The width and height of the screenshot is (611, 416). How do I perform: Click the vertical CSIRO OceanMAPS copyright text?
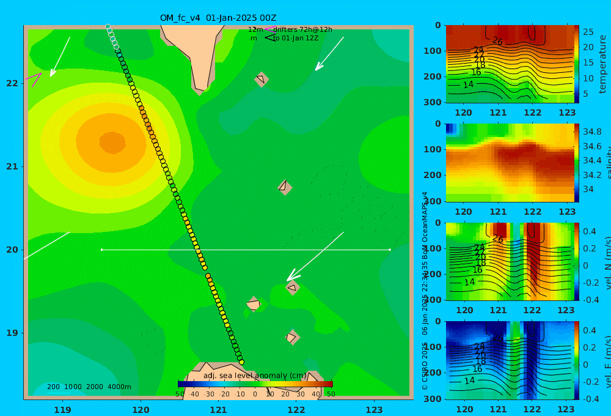click(425, 291)
